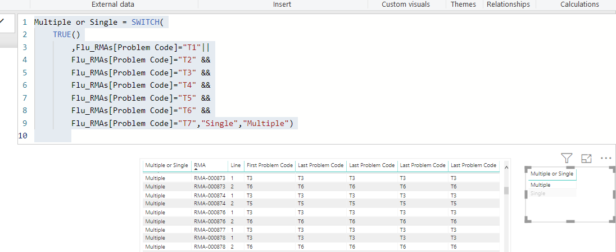Image resolution: width=616 pixels, height=252 pixels.
Task: Click the "T4" condition line in formula
Action: [x=141, y=85]
